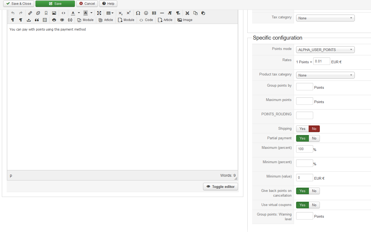Click the green Save button
This screenshot has width=371, height=232.
(55, 4)
